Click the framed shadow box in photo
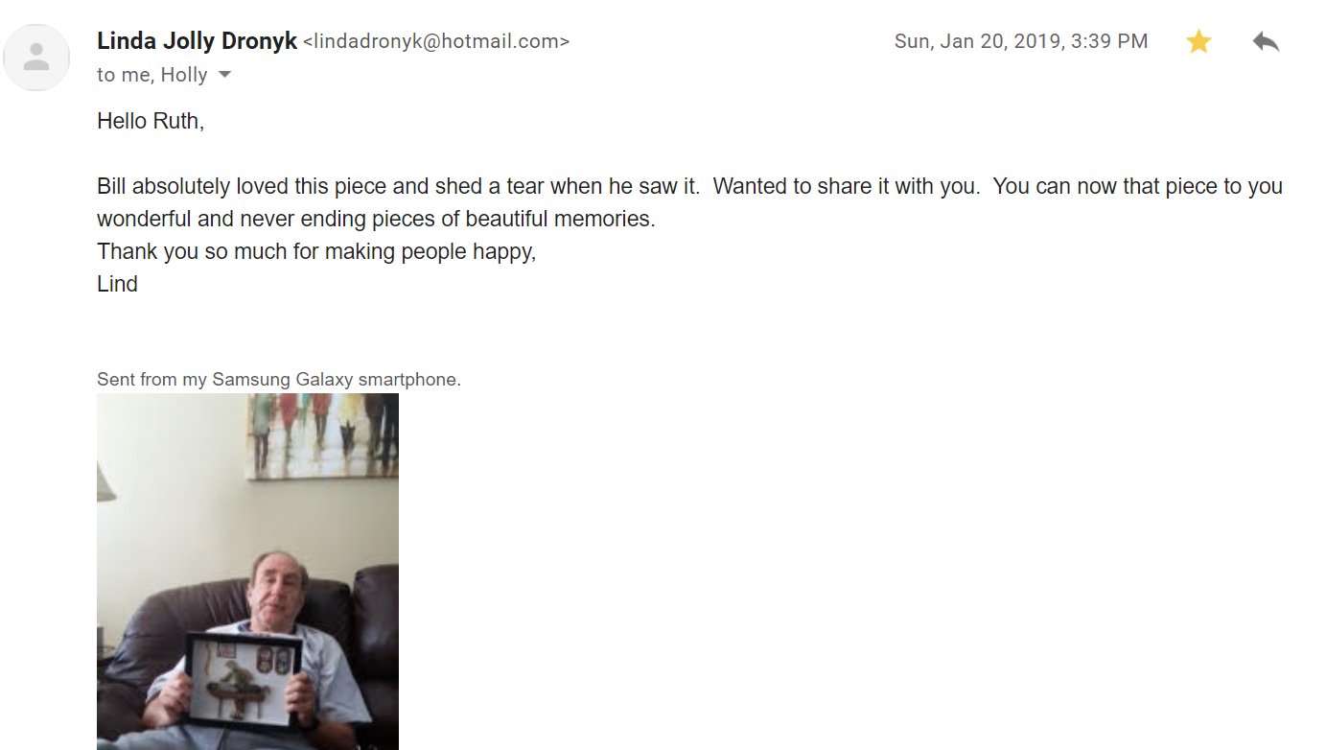The height and width of the screenshot is (750, 1326). click(x=244, y=675)
